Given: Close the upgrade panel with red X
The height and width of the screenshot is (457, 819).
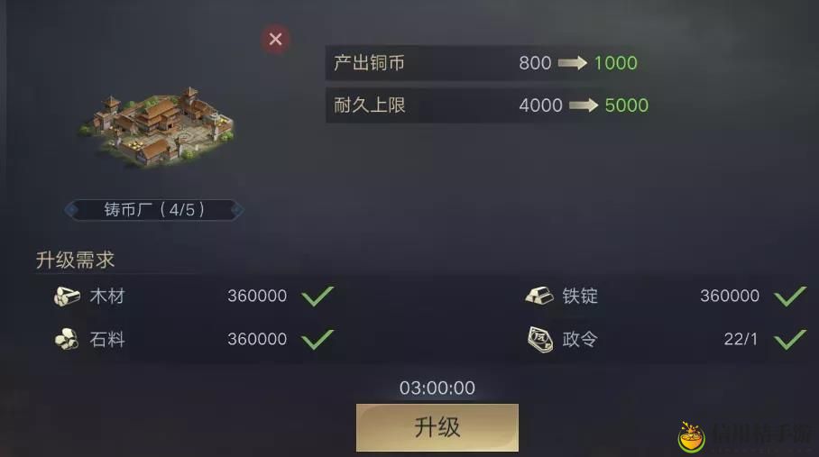Looking at the screenshot, I should click(275, 39).
